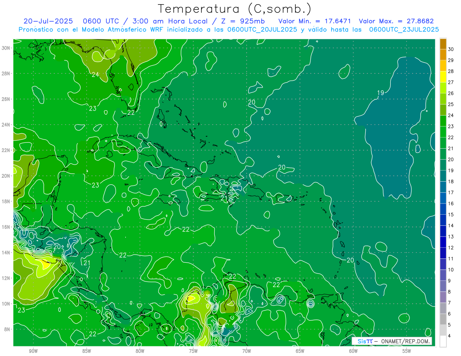Viewport: 461px width, 356px height.
Task: Click the "22N" latitude axis label
Action: 7,150
